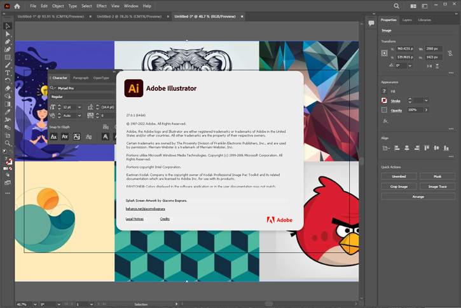Select the Selection tool arrow
The width and height of the screenshot is (461, 308).
point(8,26)
